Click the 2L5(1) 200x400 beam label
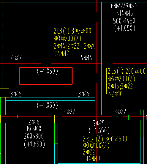The height and width of the screenshot is (164, 147). 127,71
